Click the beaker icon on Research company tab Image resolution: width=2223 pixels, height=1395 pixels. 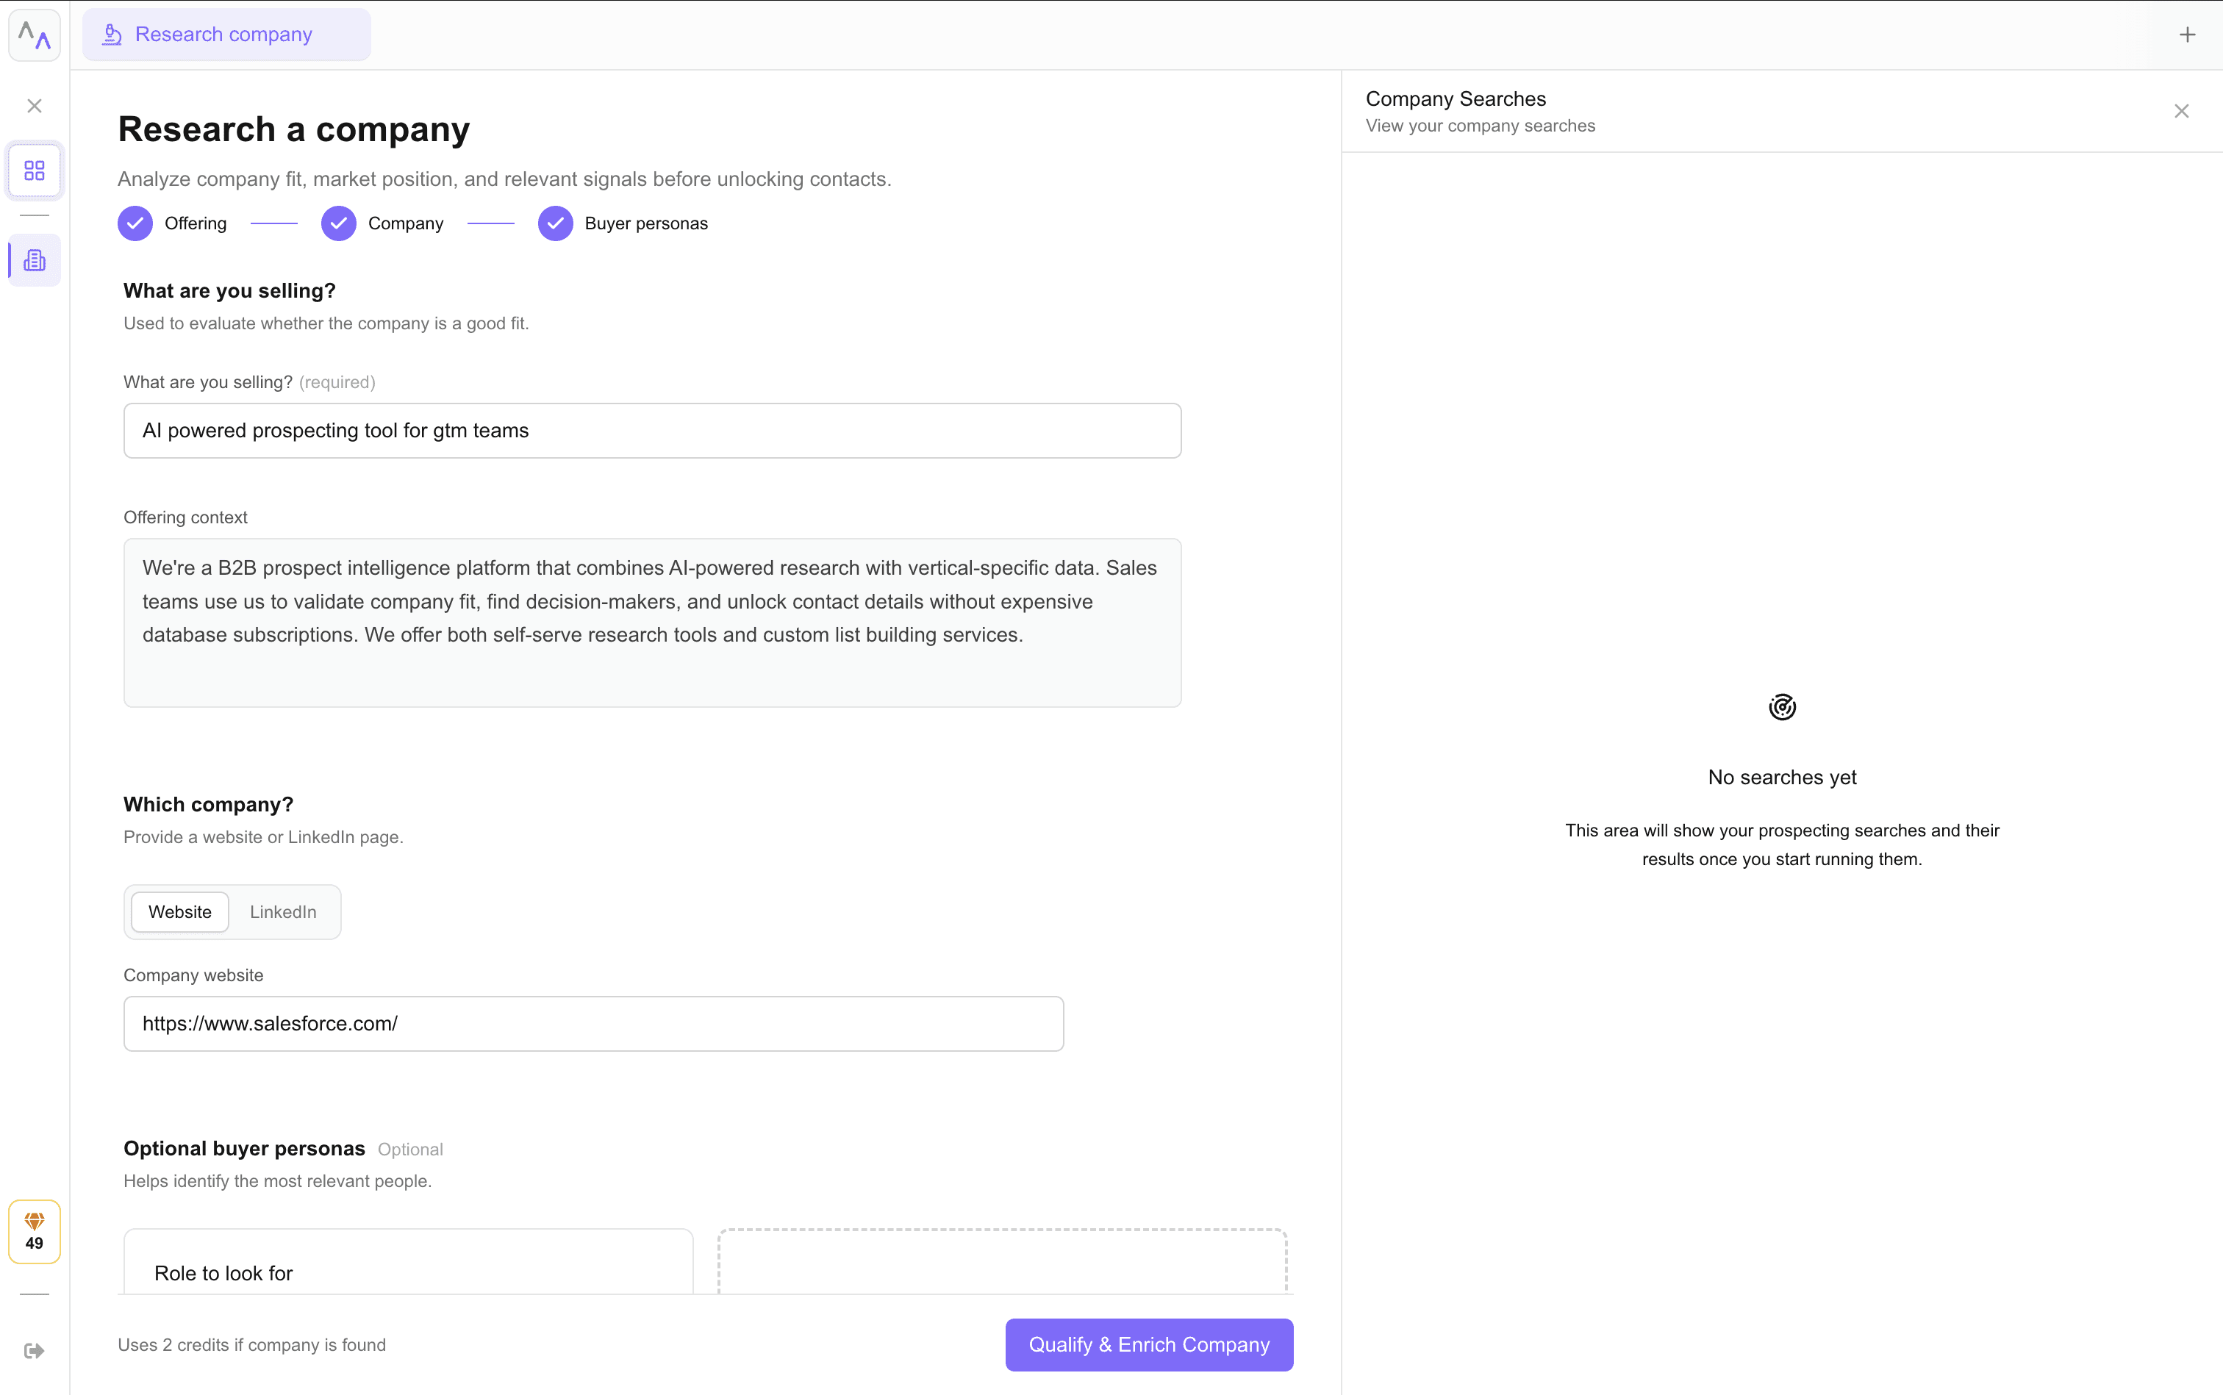(112, 34)
